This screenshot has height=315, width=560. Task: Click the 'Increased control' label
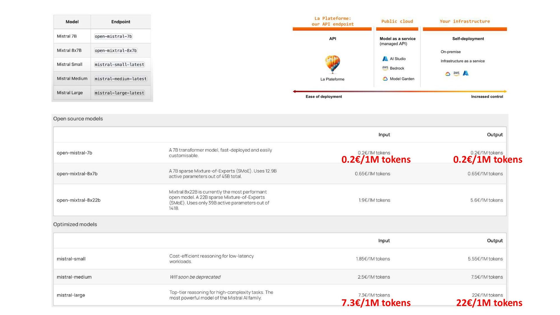[487, 97]
